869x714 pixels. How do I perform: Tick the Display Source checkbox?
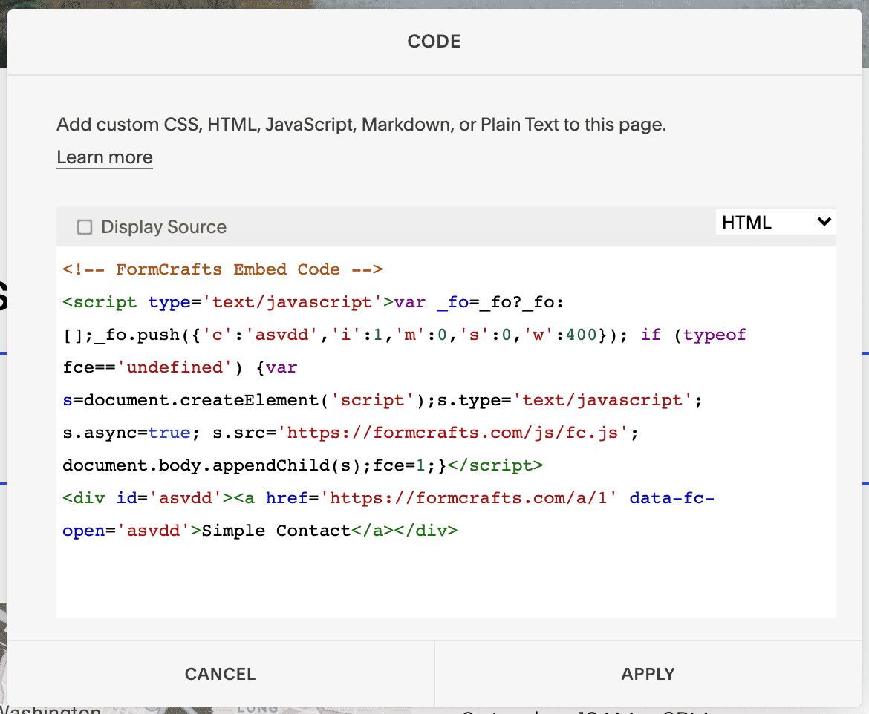click(x=84, y=227)
